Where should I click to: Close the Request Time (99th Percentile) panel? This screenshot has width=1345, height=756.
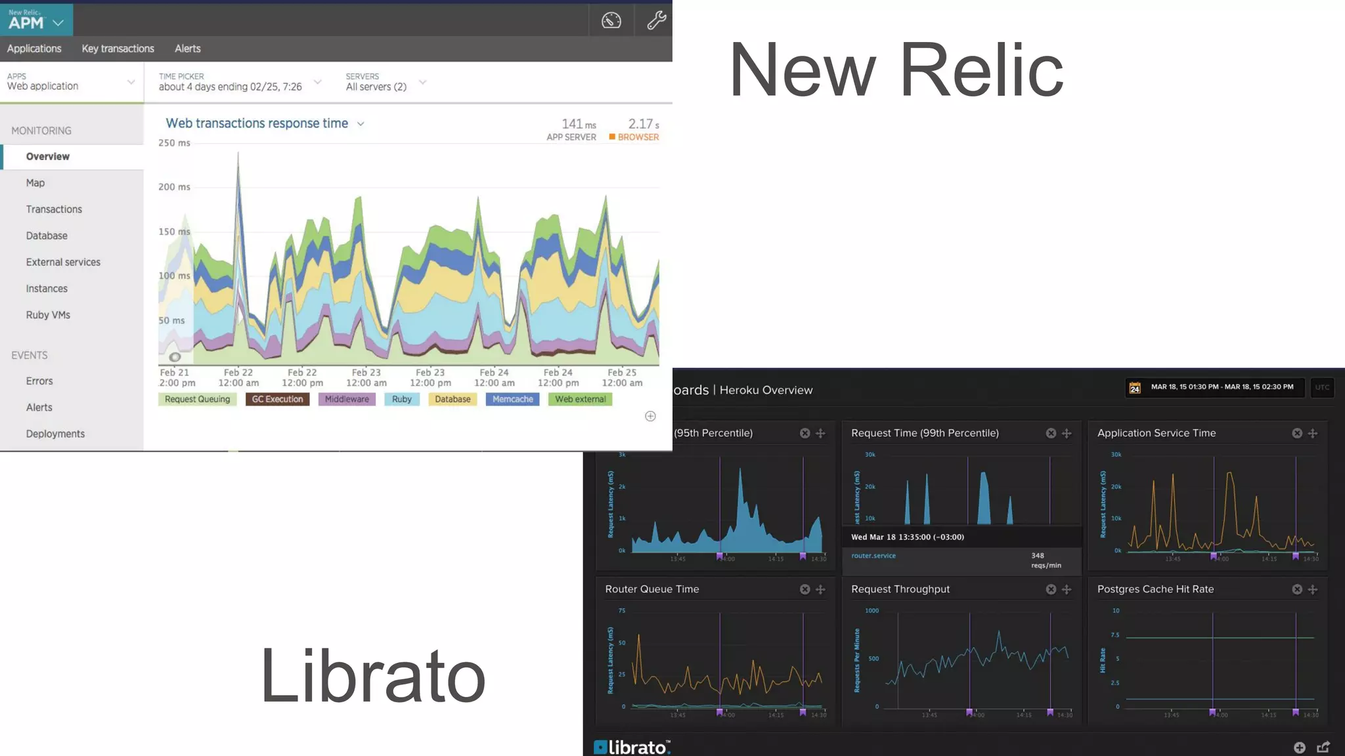(1051, 433)
